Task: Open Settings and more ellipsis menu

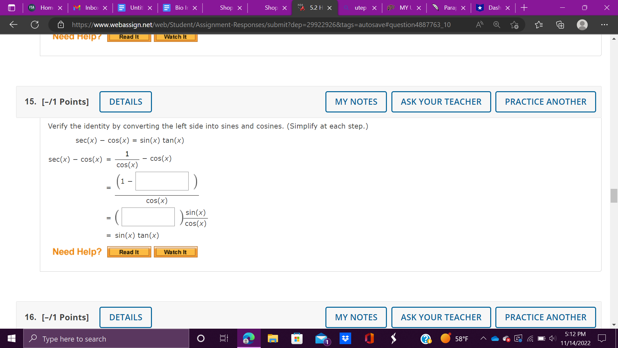Action: [604, 24]
